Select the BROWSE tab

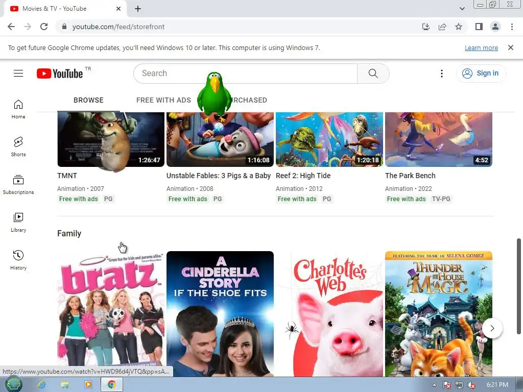pos(88,100)
